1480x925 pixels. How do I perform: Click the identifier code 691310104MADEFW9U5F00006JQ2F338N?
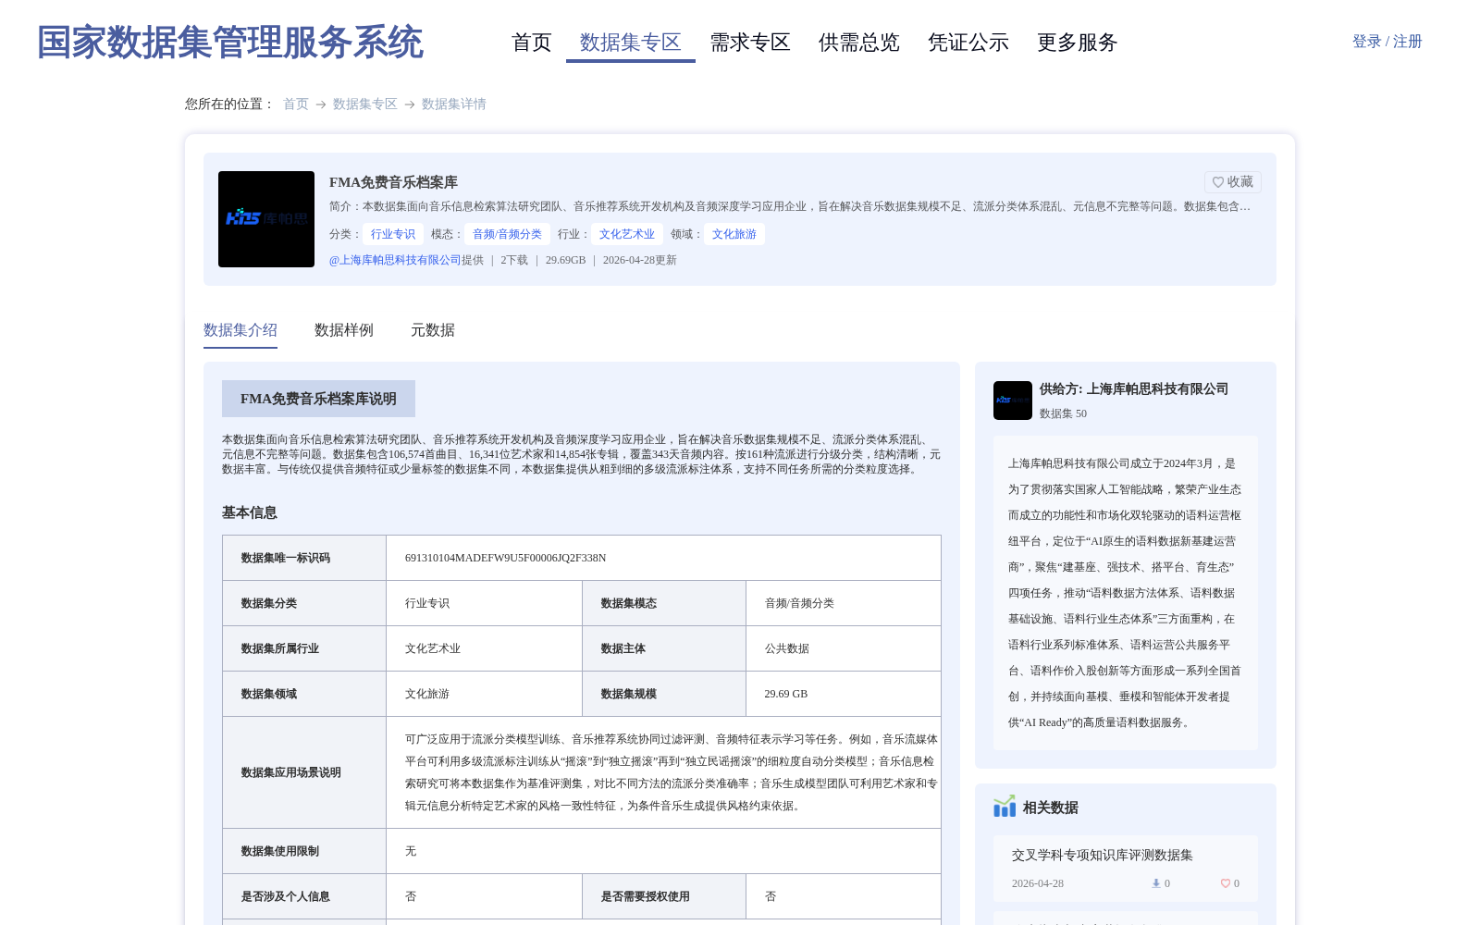click(506, 558)
